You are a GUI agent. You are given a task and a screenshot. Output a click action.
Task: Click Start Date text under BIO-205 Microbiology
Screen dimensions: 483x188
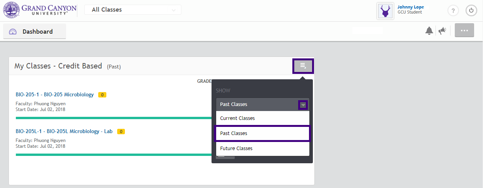coord(40,109)
